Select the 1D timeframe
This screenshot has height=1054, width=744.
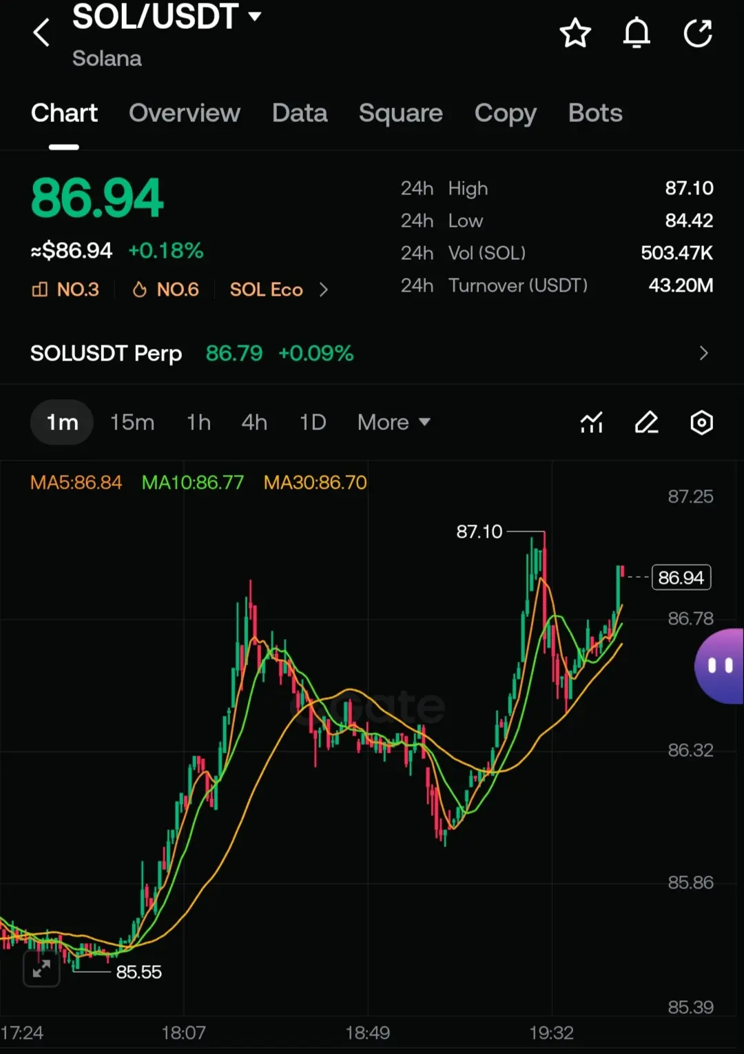click(x=313, y=423)
